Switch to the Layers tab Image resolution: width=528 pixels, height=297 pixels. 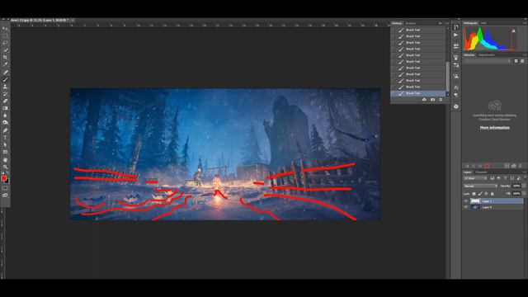(468, 172)
